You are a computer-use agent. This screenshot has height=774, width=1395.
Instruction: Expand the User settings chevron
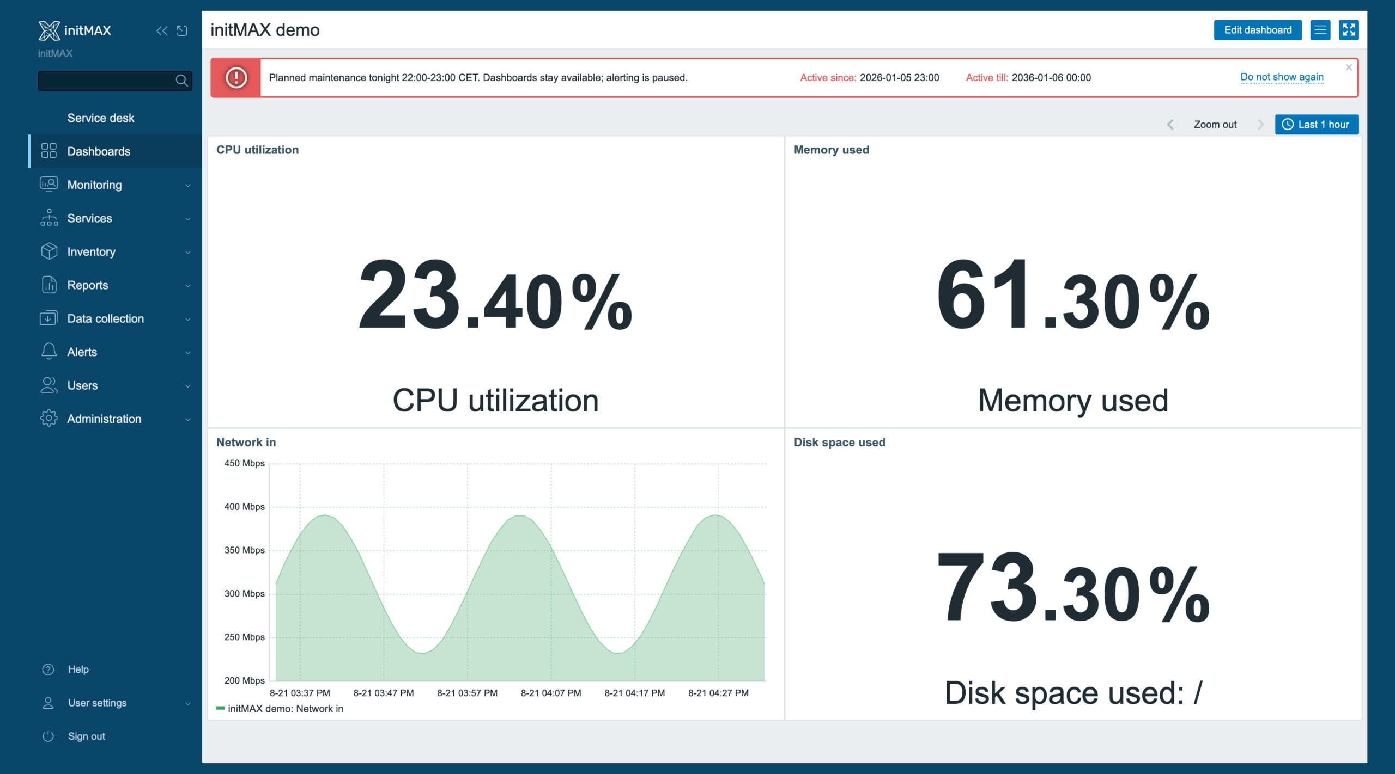[x=188, y=704]
